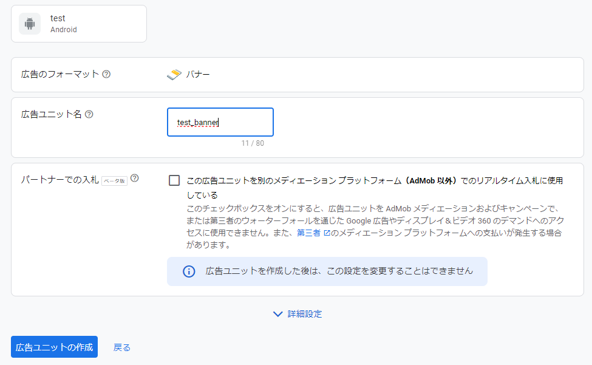This screenshot has width=592, height=365.
Task: Open help for パートナーでの入札
Action: 134,177
